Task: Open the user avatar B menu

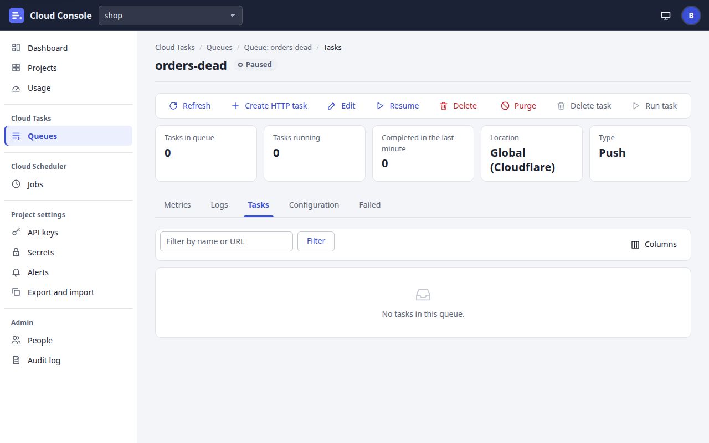Action: pyautogui.click(x=691, y=16)
